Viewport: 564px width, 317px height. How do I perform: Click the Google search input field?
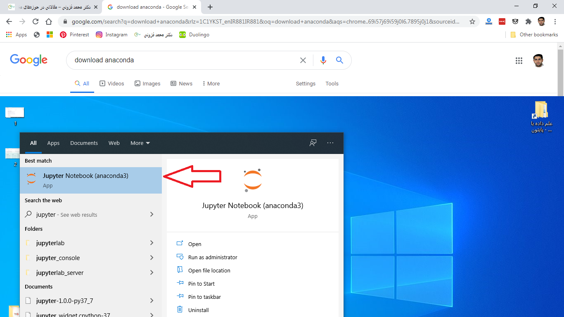(x=186, y=60)
